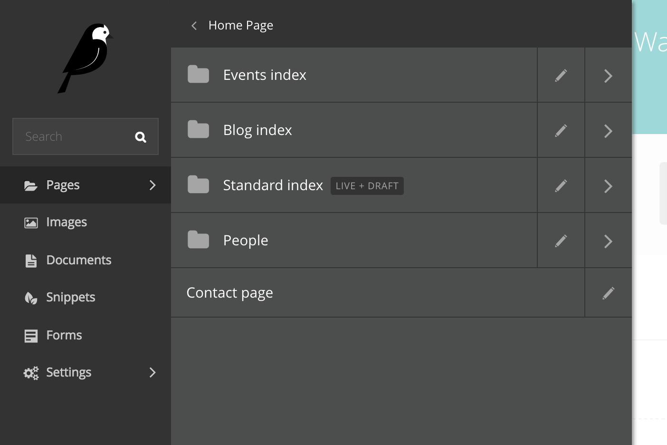Go back to Home Page with back arrow
Screen dimensions: 667x445
click(193, 25)
